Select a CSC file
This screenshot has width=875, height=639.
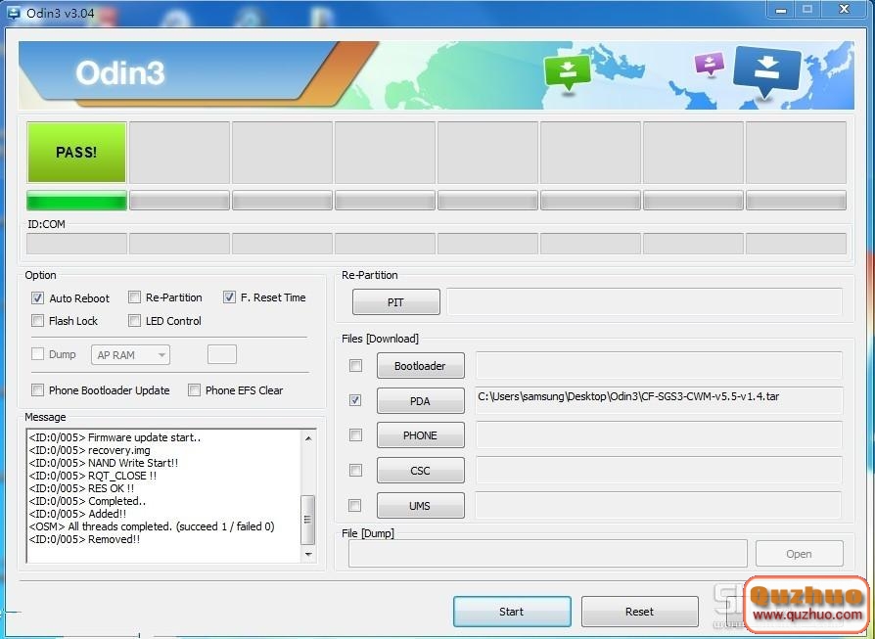420,471
